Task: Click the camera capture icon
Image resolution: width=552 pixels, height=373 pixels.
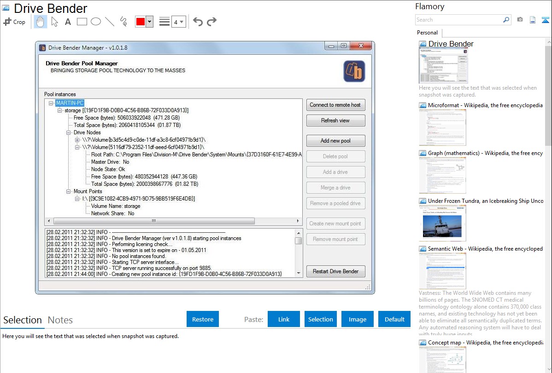Action: coord(520,20)
